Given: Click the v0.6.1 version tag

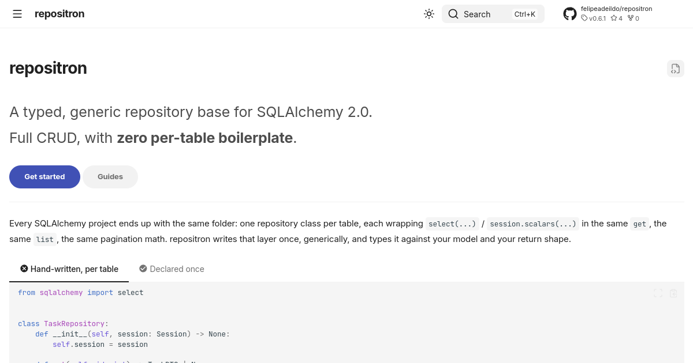Looking at the screenshot, I should [594, 18].
